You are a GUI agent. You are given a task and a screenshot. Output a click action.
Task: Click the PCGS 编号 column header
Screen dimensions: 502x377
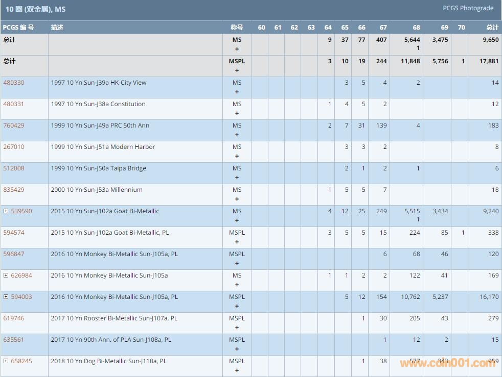(x=18, y=28)
